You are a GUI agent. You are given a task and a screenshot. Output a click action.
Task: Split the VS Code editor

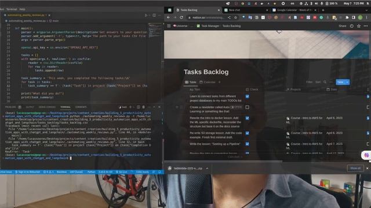[x=154, y=16]
